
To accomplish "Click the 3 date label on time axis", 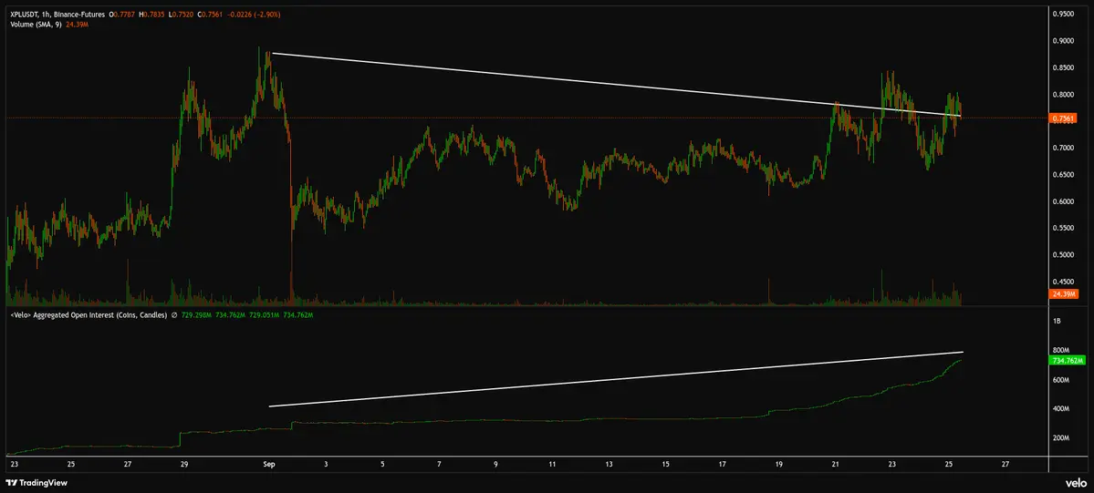I will (x=325, y=463).
